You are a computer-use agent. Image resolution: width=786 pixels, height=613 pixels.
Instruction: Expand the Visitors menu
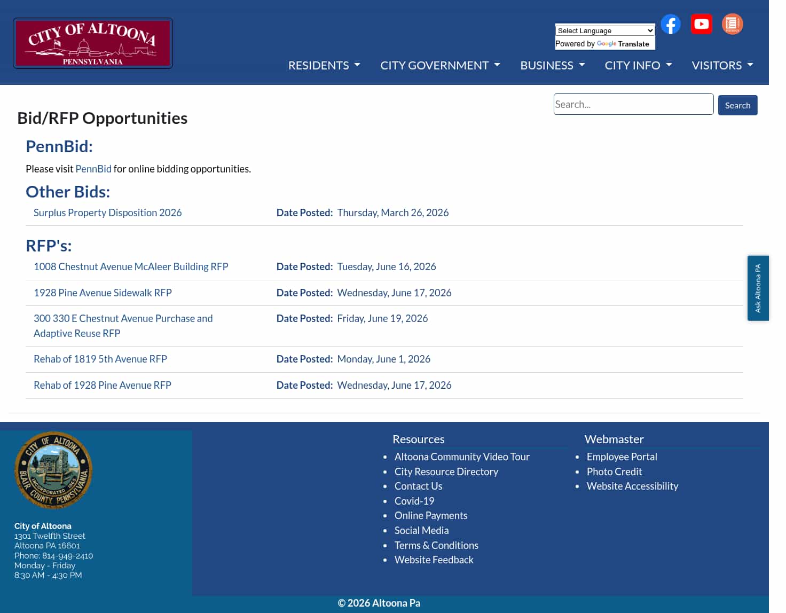tap(722, 65)
